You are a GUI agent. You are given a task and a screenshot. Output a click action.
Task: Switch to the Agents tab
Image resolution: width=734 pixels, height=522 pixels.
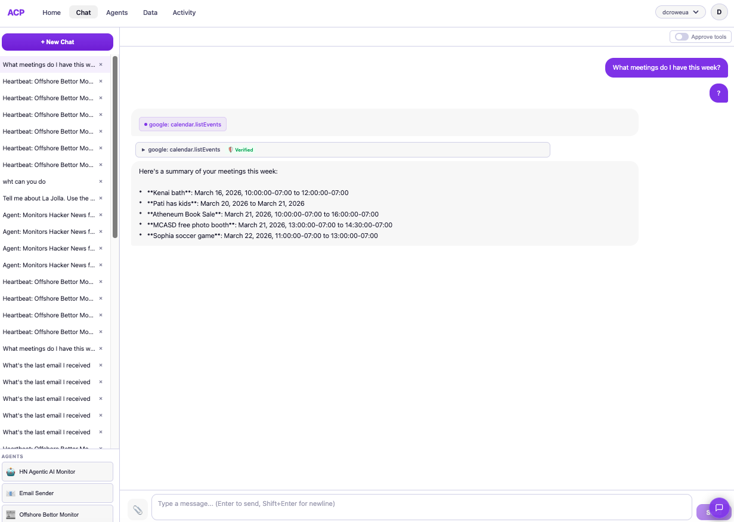(x=116, y=12)
